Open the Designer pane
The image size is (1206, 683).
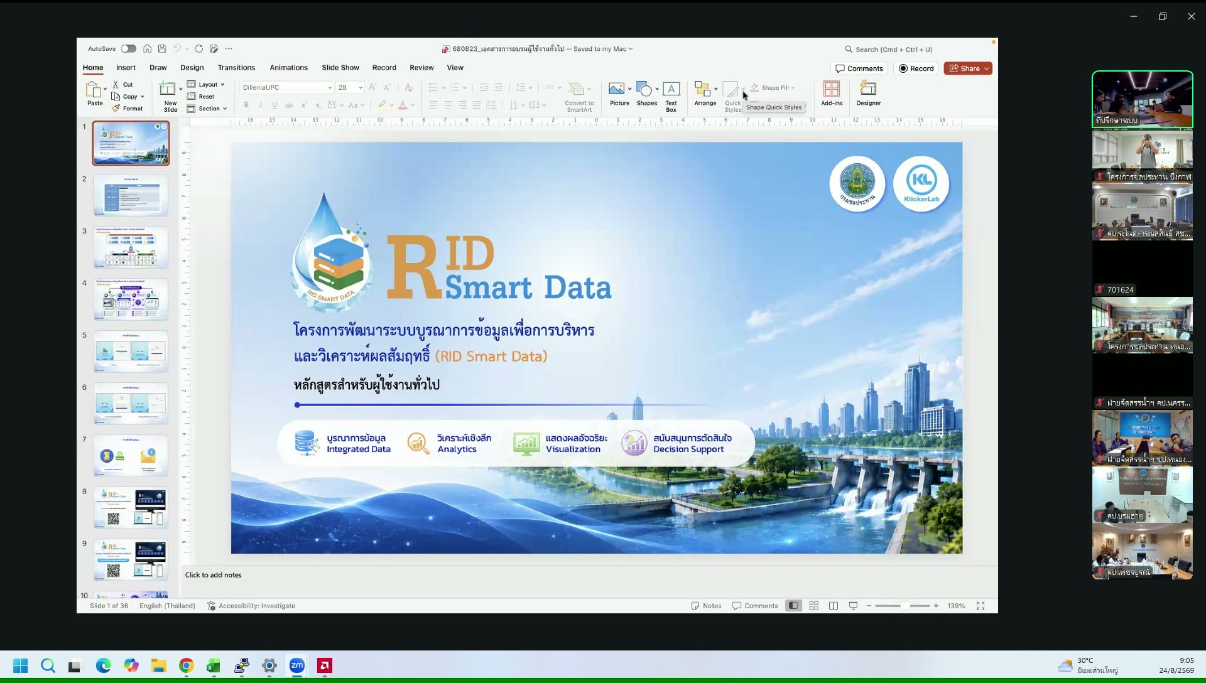pos(868,94)
